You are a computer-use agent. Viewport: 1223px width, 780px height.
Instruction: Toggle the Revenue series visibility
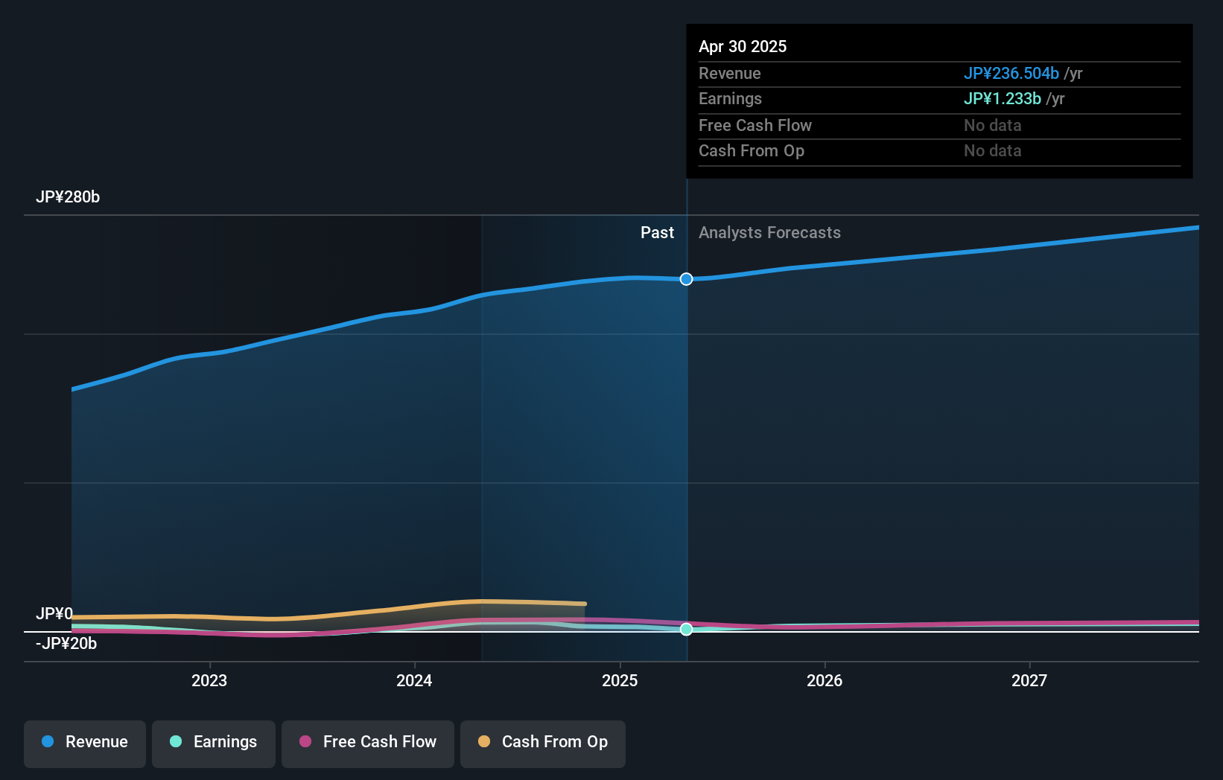coord(84,743)
